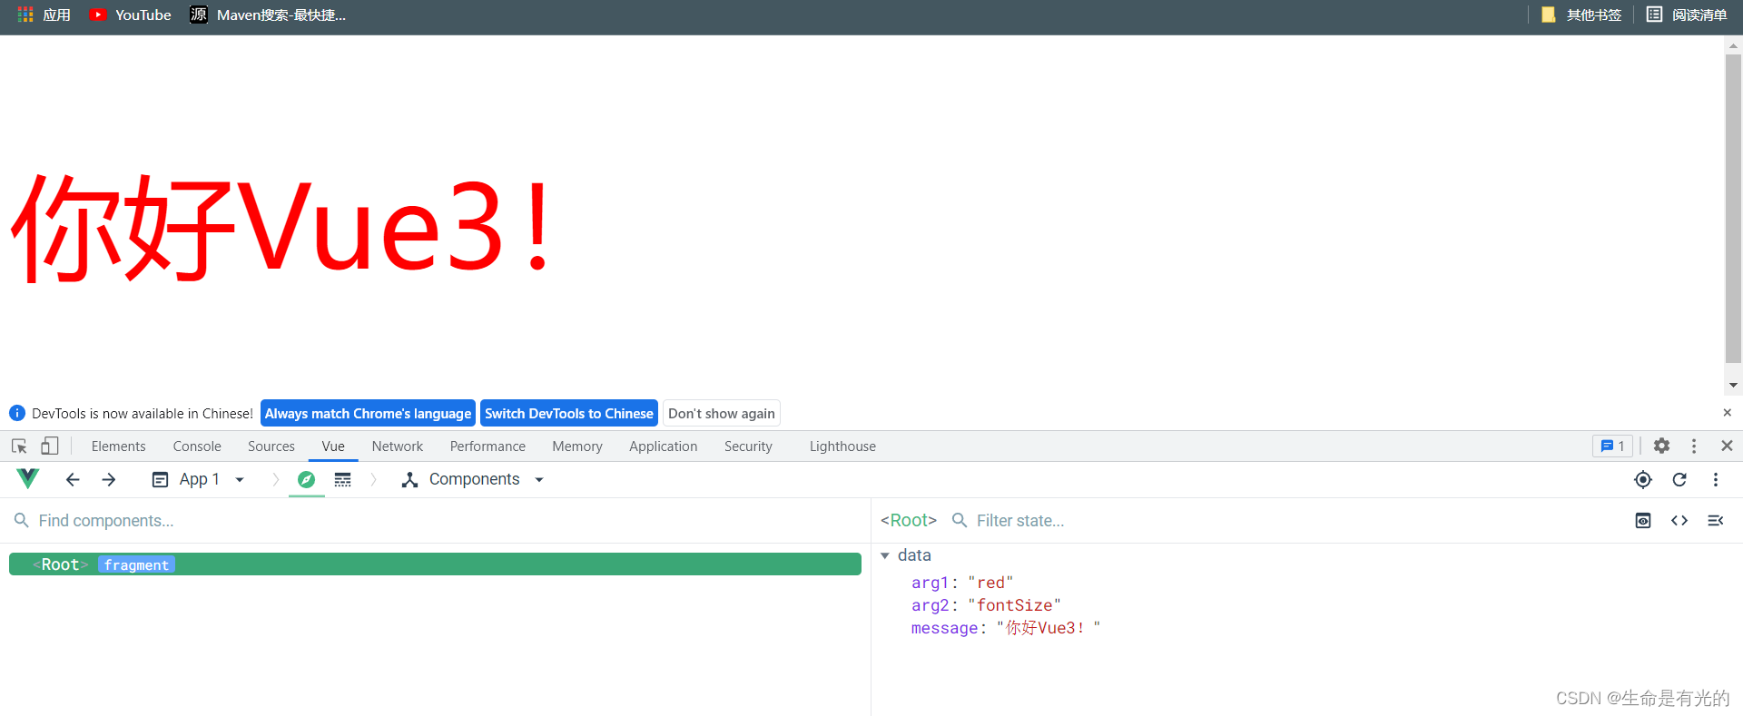
Task: Click the Vue logo icon
Action: [28, 478]
